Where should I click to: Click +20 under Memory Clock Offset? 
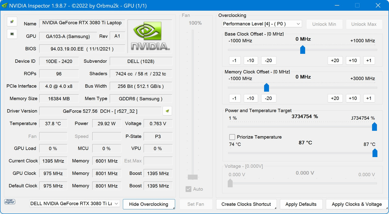(335, 98)
